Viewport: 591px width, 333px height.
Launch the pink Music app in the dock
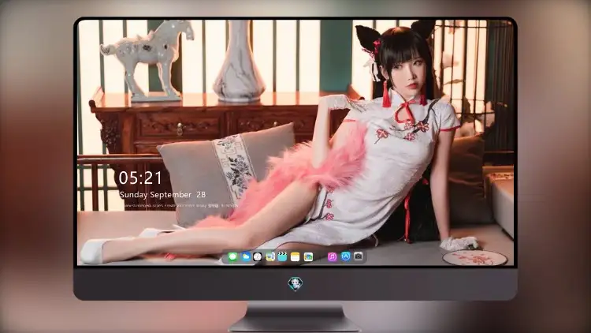point(332,256)
